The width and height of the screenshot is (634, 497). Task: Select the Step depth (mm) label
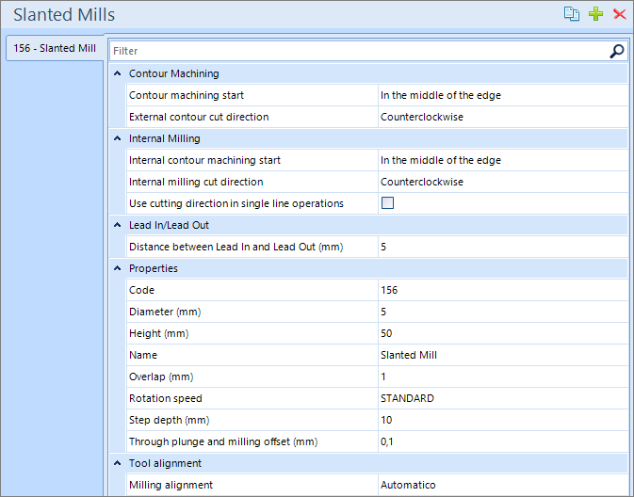[169, 420]
